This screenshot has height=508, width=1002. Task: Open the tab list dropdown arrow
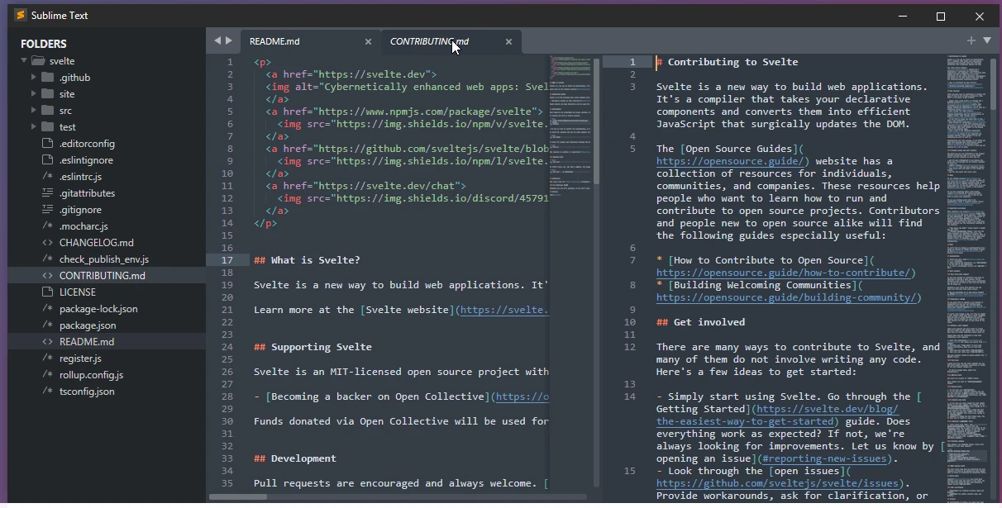click(x=987, y=40)
